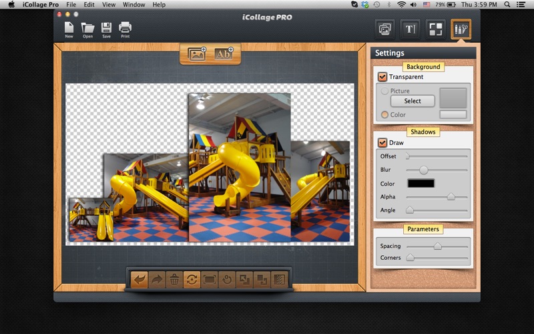Select the Picture background radio button
This screenshot has width=534, height=334.
pos(384,91)
